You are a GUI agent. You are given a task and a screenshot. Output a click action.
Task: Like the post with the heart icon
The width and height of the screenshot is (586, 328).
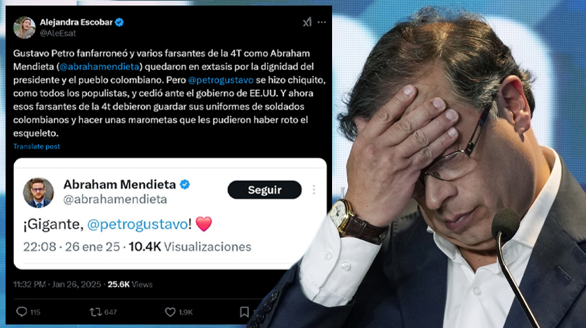[x=170, y=312]
